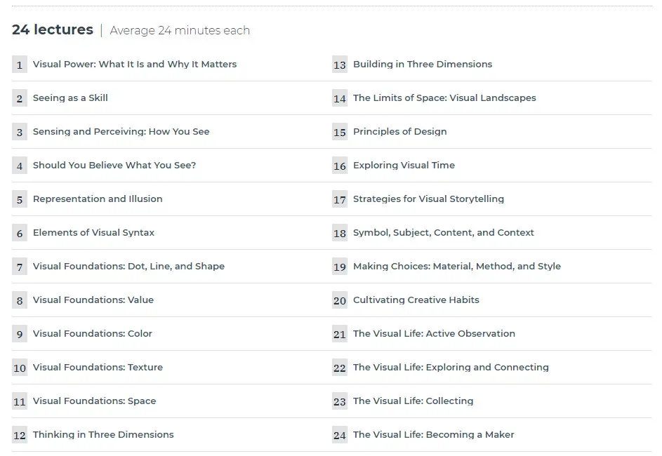Open lecture 1 Visual Power: What It Is
The width and height of the screenshot is (662, 456).
(135, 64)
